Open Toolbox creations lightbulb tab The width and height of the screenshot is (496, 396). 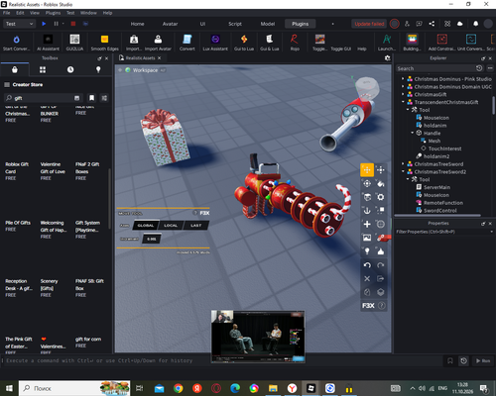click(98, 69)
